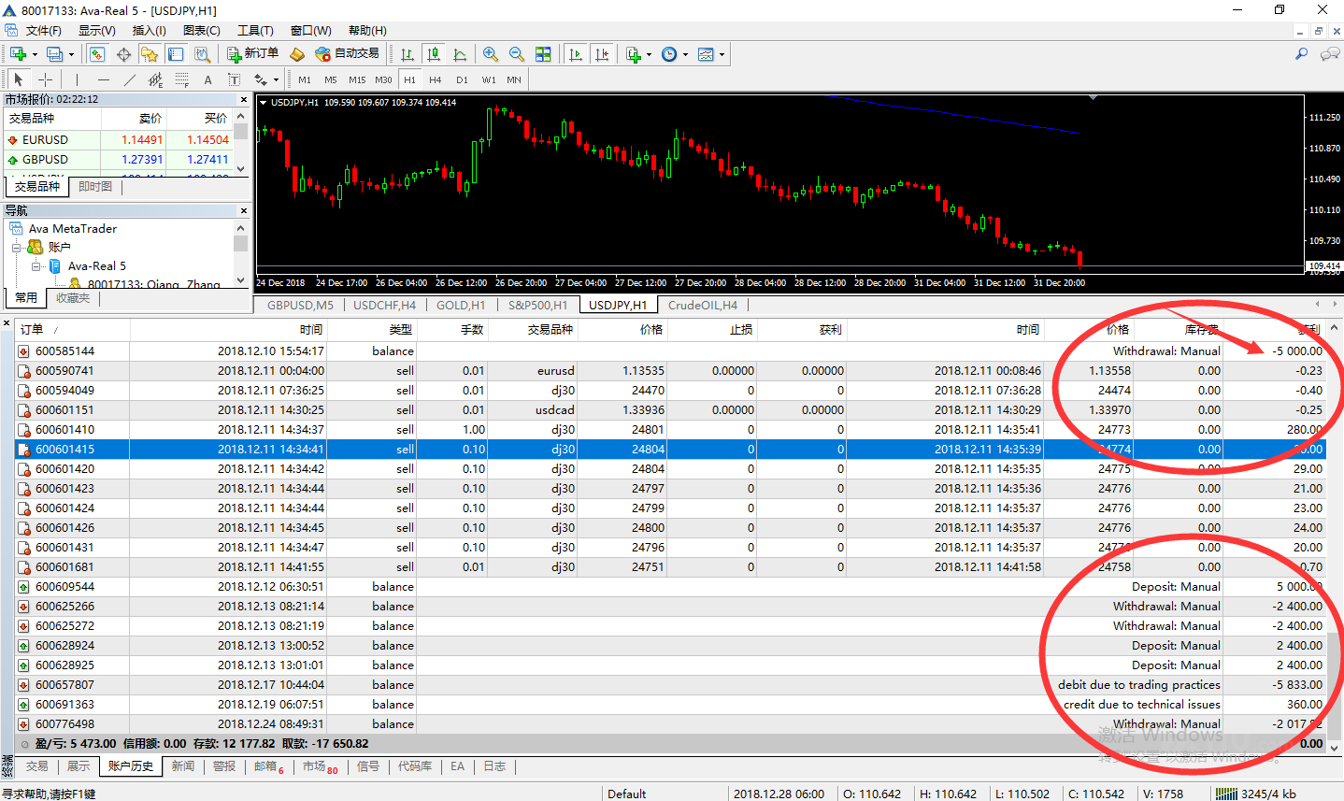Image resolution: width=1344 pixels, height=801 pixels.
Task: Select the text label tool
Action: (x=234, y=79)
